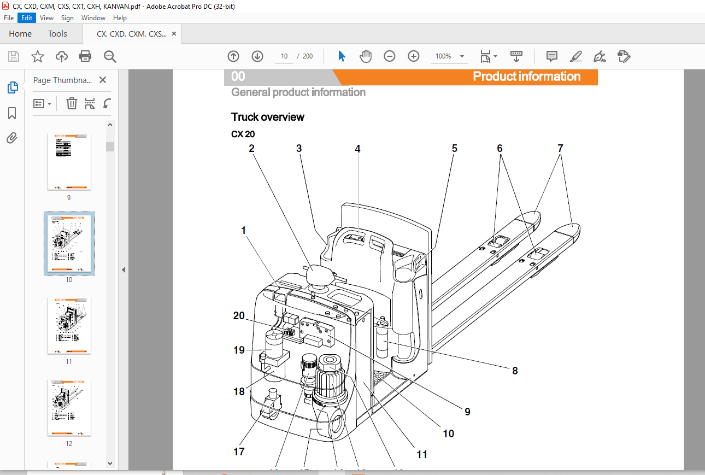The height and width of the screenshot is (475, 705).
Task: Click the read mode keyboard icon
Action: [x=516, y=56]
